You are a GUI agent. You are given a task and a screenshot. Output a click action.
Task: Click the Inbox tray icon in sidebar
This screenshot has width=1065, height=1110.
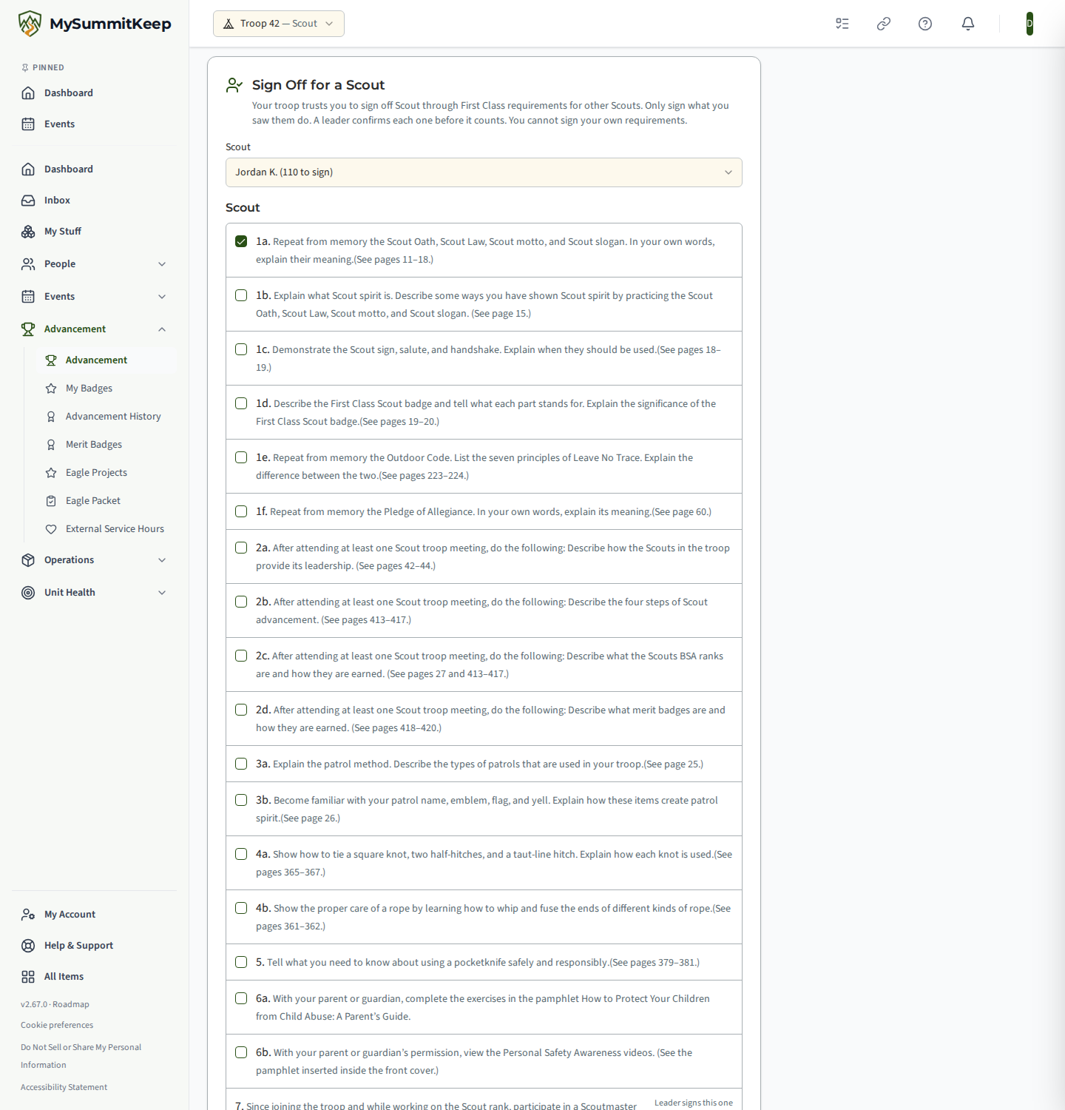[x=28, y=201]
